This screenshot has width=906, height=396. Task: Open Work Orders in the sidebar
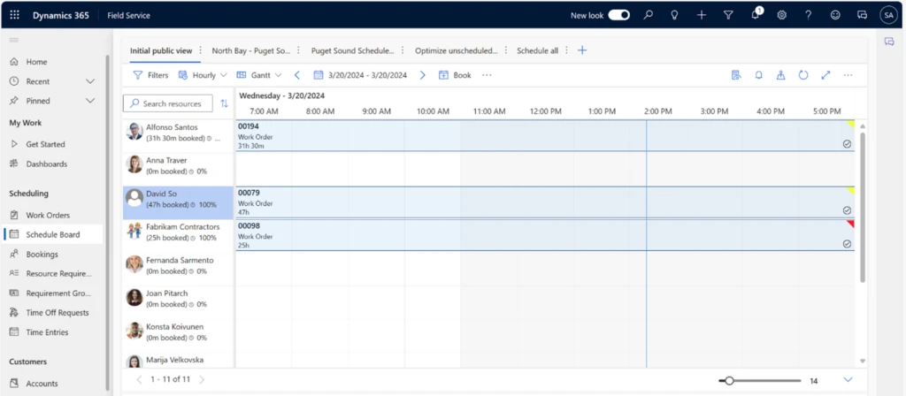pos(48,215)
